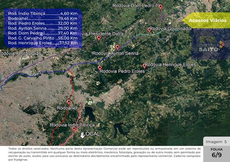
Task: Click the Rodovia Fernão Dias label
Action: (x=20, y=54)
